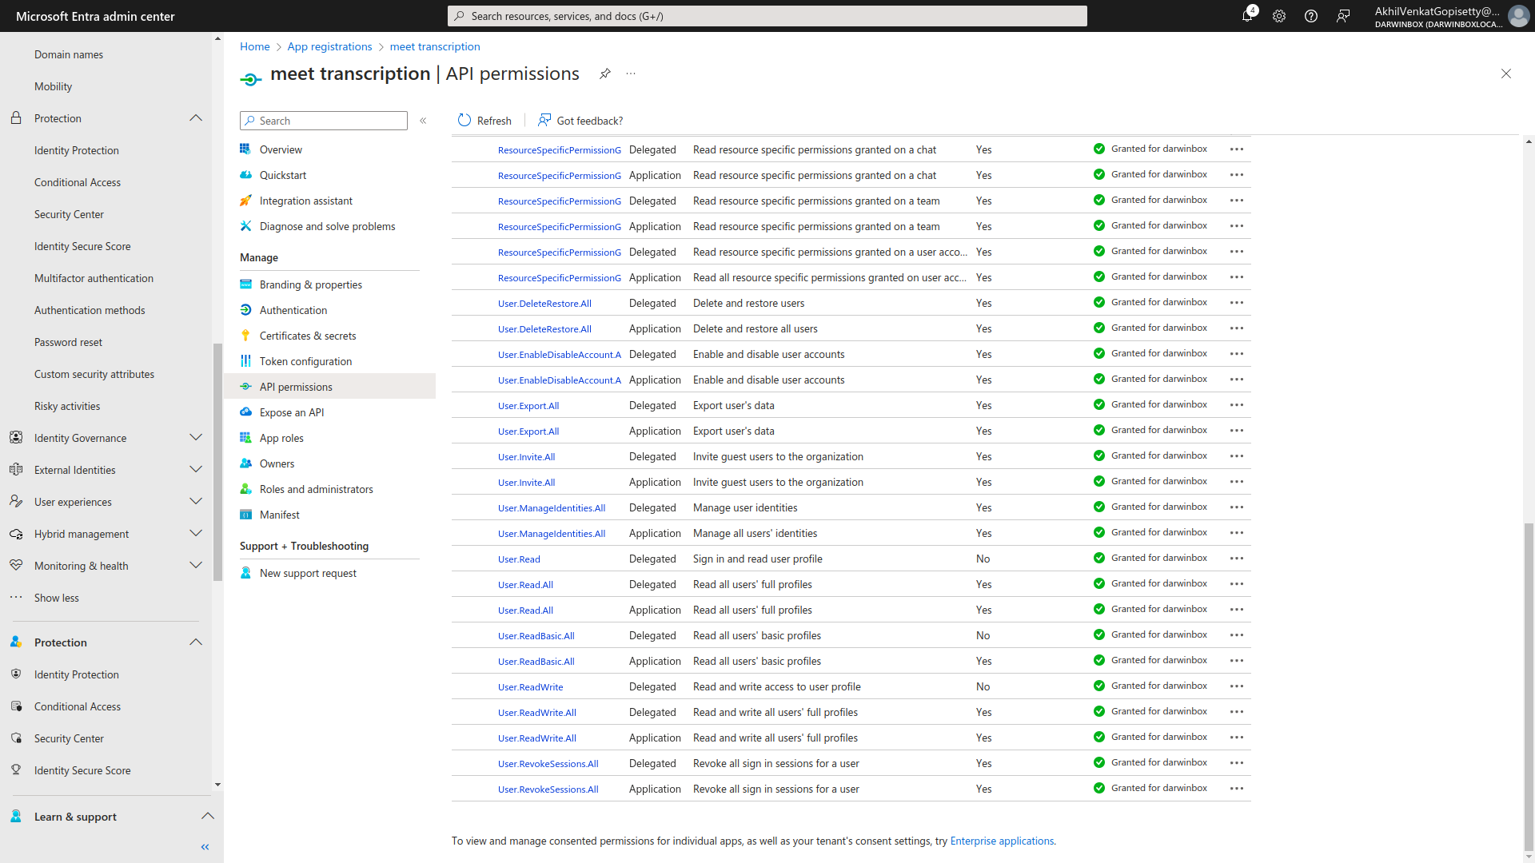Viewport: 1535px width, 863px height.
Task: Select API permissions from the Manage menu
Action: pyautogui.click(x=295, y=386)
